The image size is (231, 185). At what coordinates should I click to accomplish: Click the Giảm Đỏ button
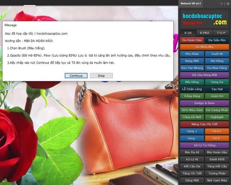(217, 96)
